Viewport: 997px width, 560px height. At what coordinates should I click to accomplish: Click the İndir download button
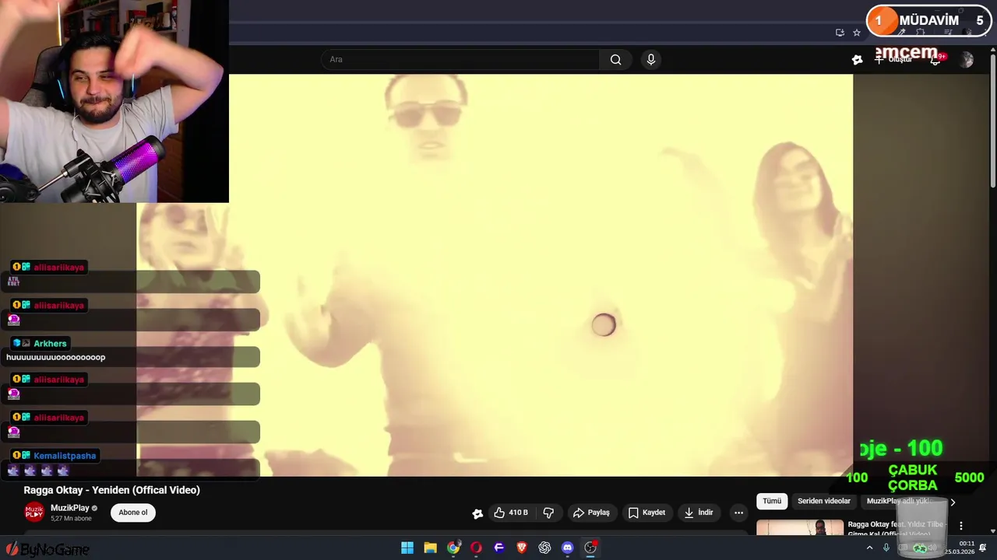click(699, 513)
